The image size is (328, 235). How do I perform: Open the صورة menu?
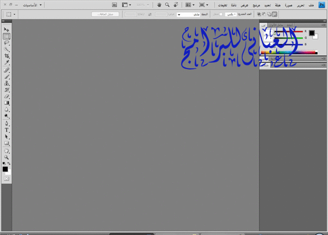tap(289, 5)
